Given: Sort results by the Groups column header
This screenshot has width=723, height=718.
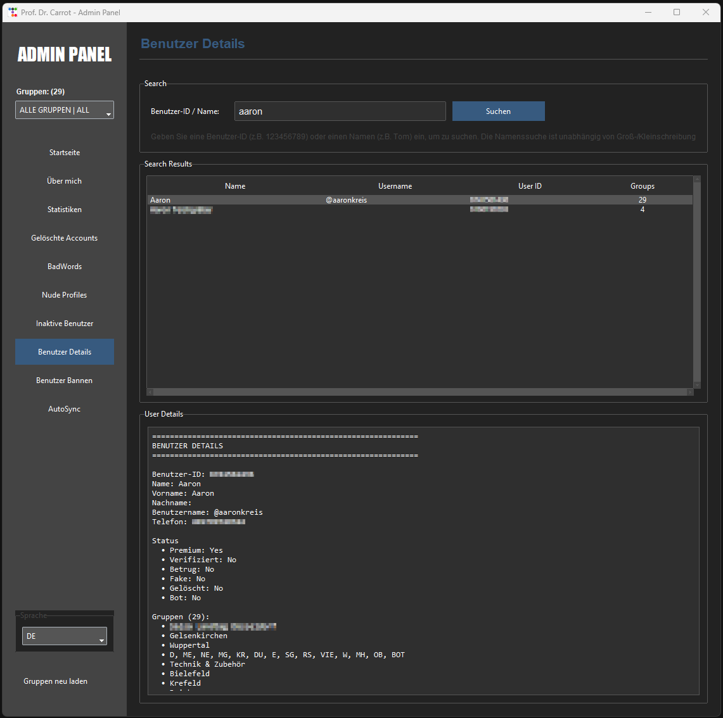Looking at the screenshot, I should pos(642,186).
